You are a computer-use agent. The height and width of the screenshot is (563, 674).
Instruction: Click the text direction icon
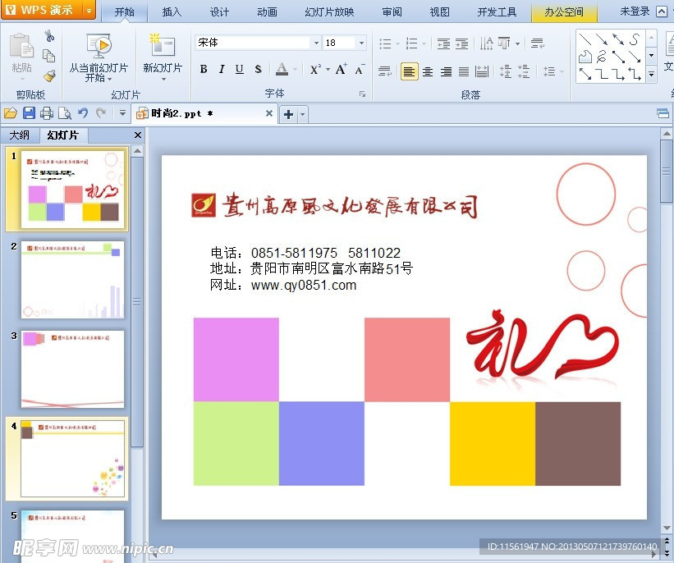coord(487,43)
